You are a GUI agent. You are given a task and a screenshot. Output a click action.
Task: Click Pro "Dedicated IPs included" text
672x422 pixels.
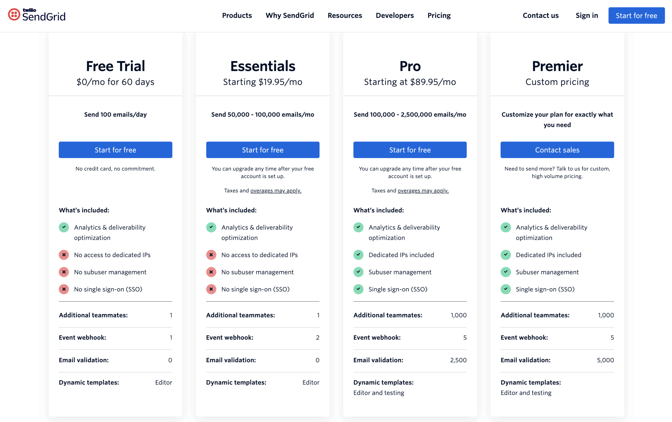pyautogui.click(x=401, y=255)
